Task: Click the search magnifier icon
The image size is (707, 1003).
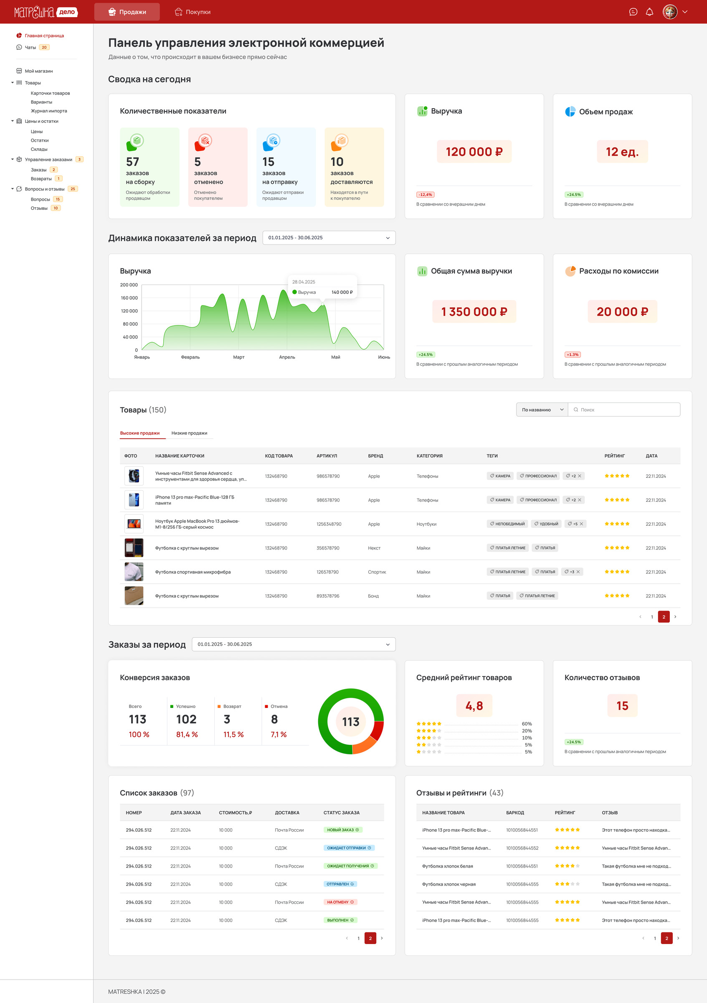Action: [x=575, y=410]
